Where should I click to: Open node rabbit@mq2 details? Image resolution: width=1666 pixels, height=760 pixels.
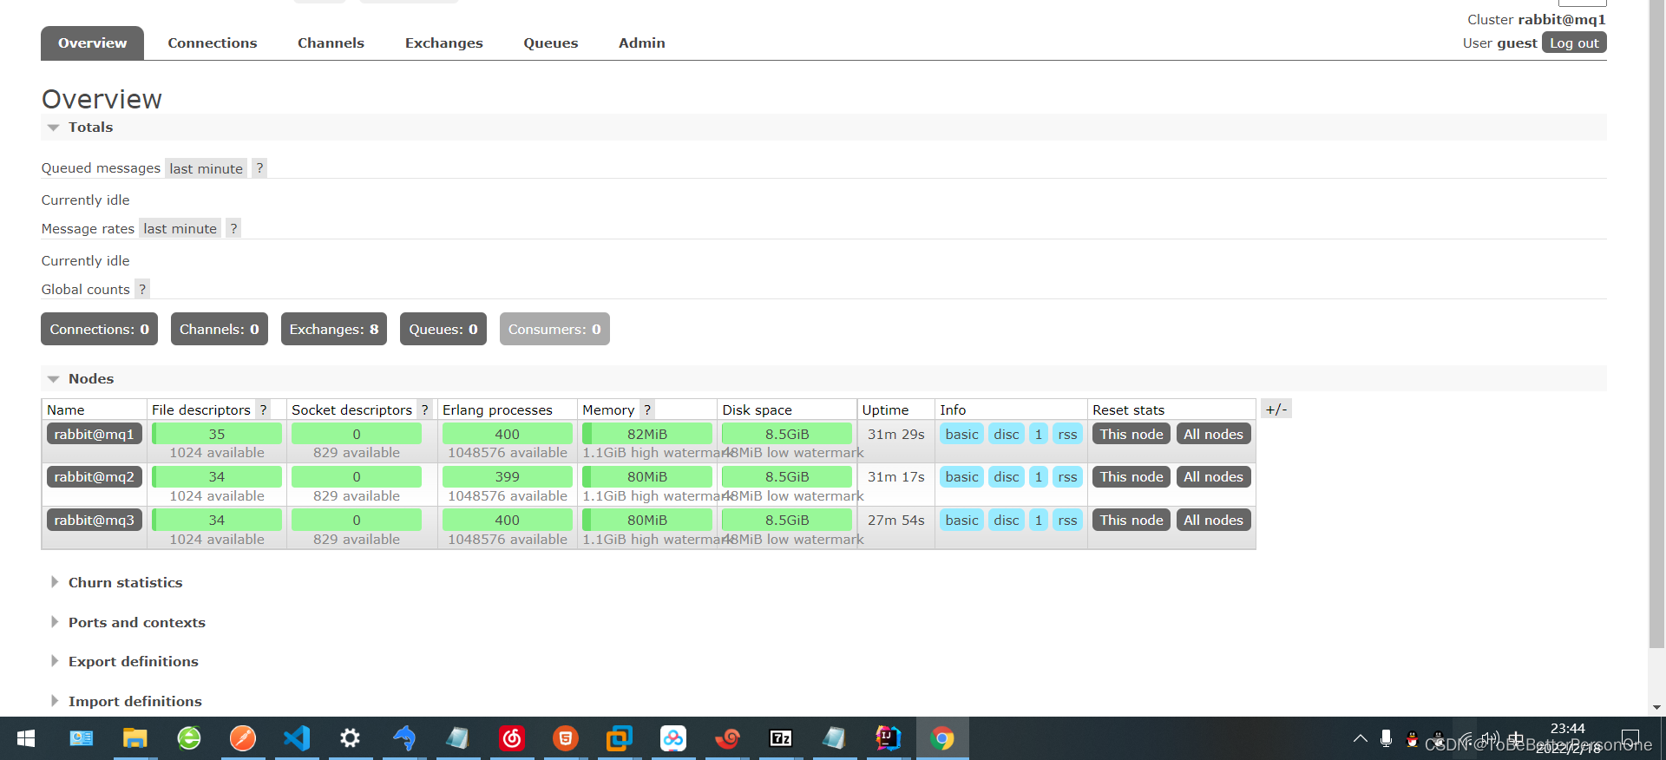point(94,476)
